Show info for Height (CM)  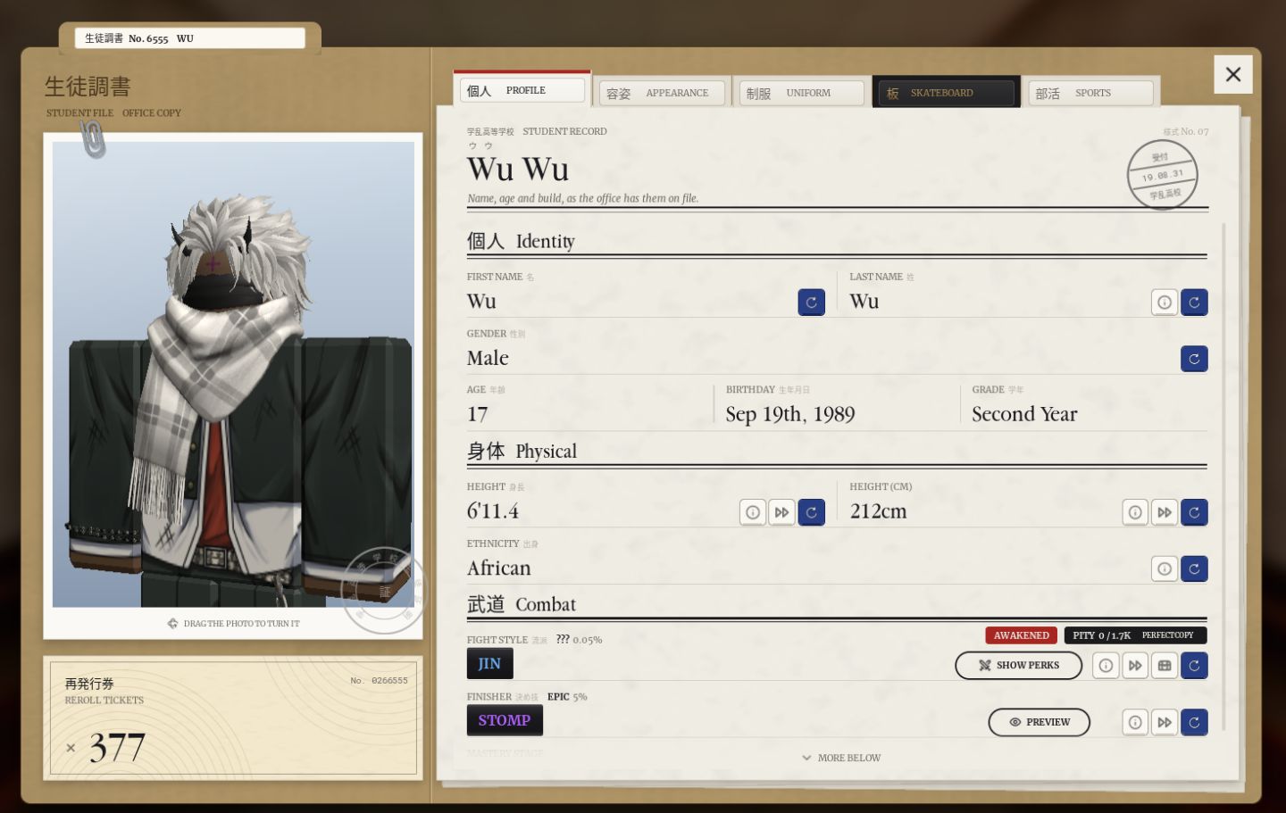coord(1135,512)
